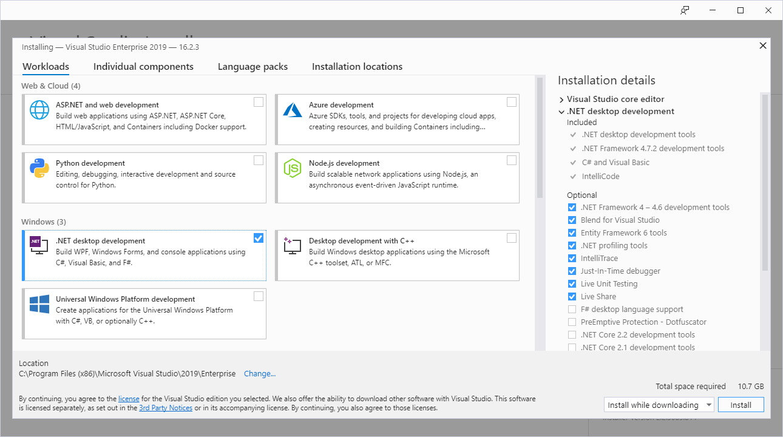Uncheck Blend for Visual Studio option
783x437 pixels.
point(572,220)
